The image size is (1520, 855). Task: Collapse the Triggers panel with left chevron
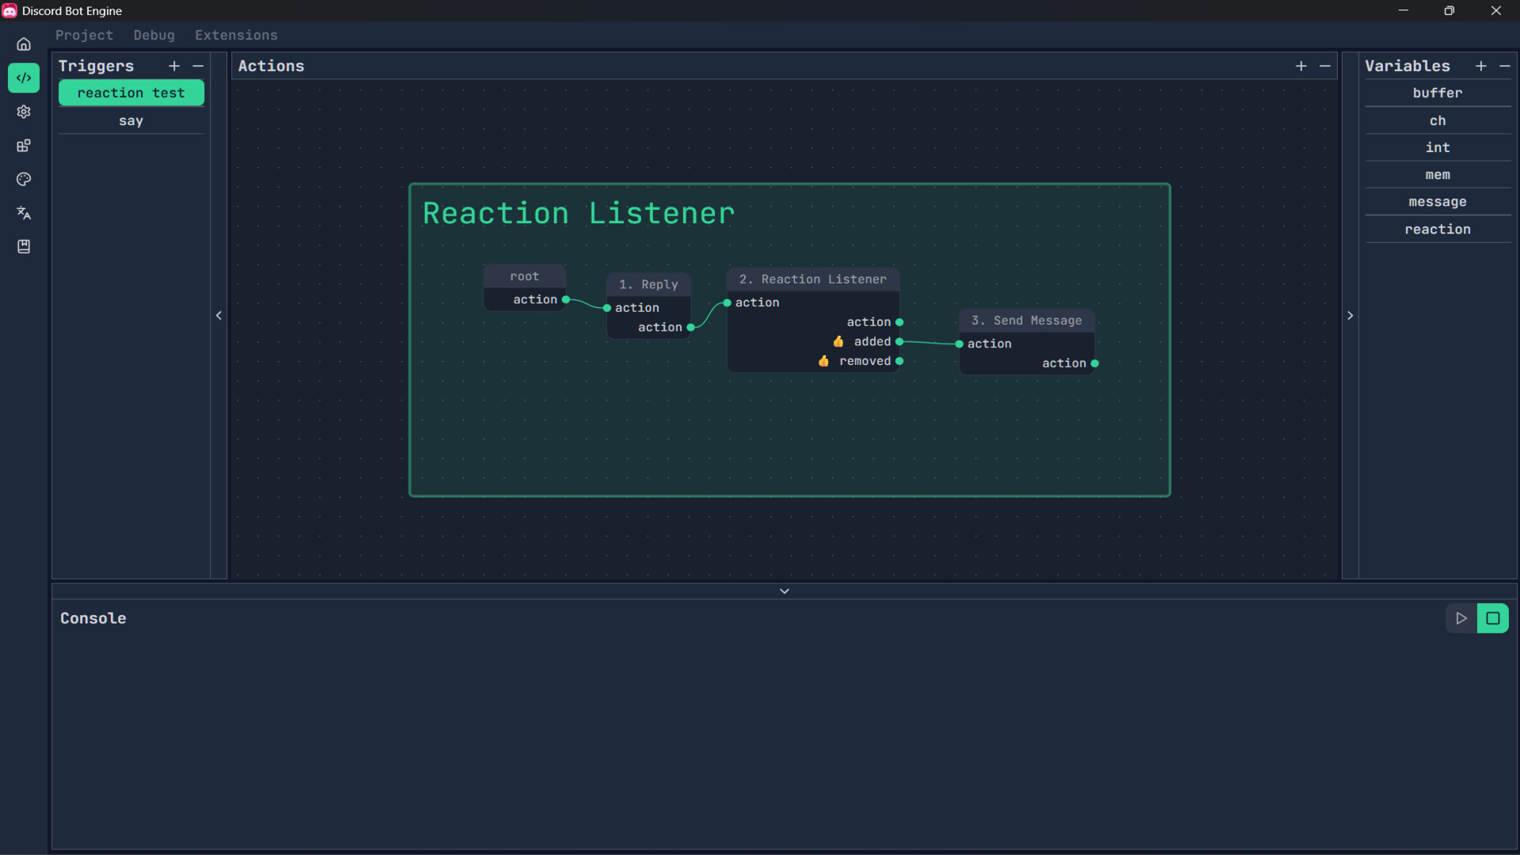[219, 315]
